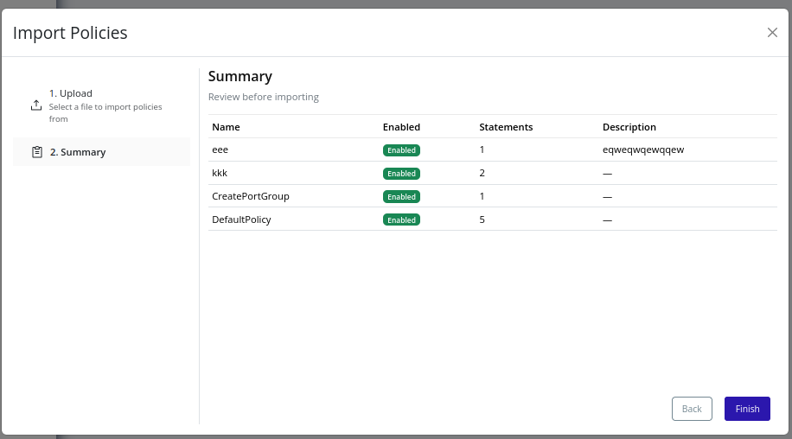Screen dimensions: 792x439
Task: Close the Import Policies dialog
Action: click(x=772, y=33)
